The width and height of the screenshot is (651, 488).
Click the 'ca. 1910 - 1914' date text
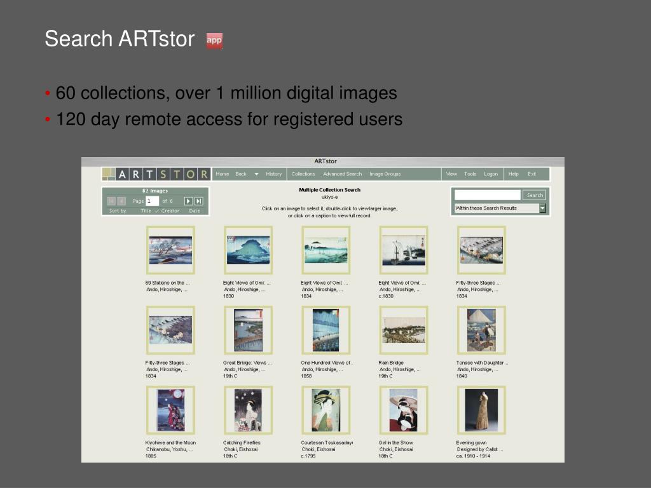(x=473, y=456)
